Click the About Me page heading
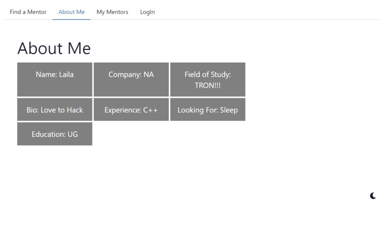Screen dimensions: 383x239 click(x=54, y=48)
